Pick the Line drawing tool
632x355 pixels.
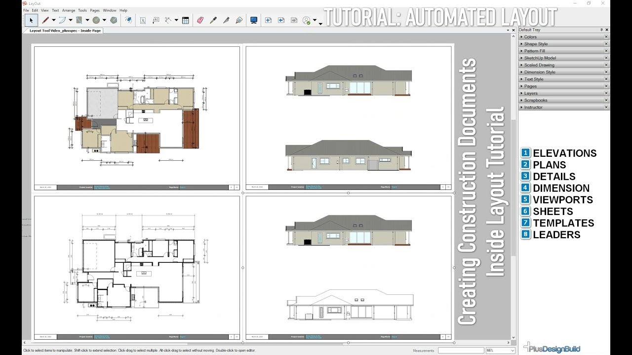coord(45,20)
